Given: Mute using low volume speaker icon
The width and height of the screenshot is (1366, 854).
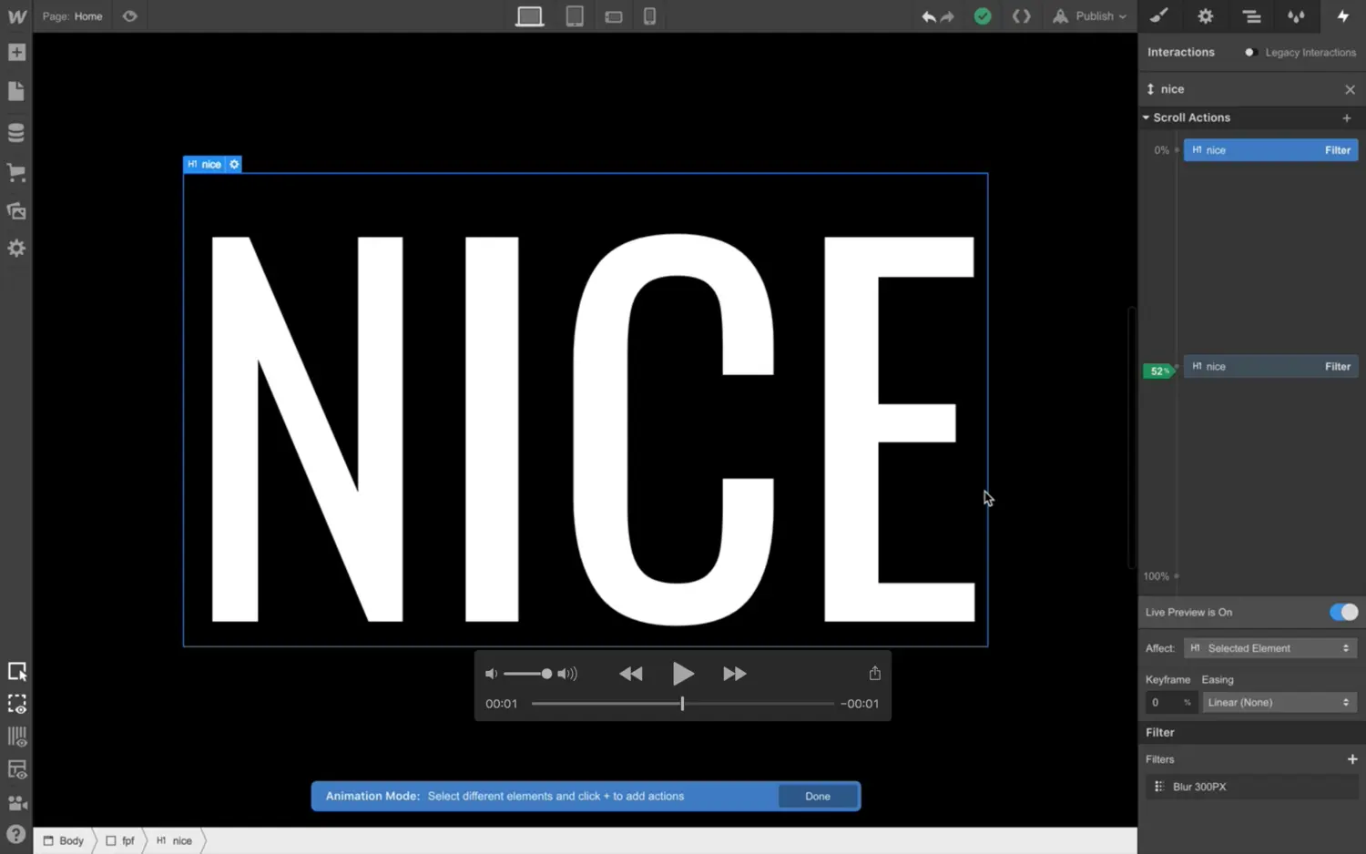Looking at the screenshot, I should (491, 674).
